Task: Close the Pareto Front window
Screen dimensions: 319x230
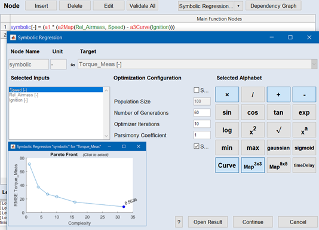Action: (x=139, y=146)
